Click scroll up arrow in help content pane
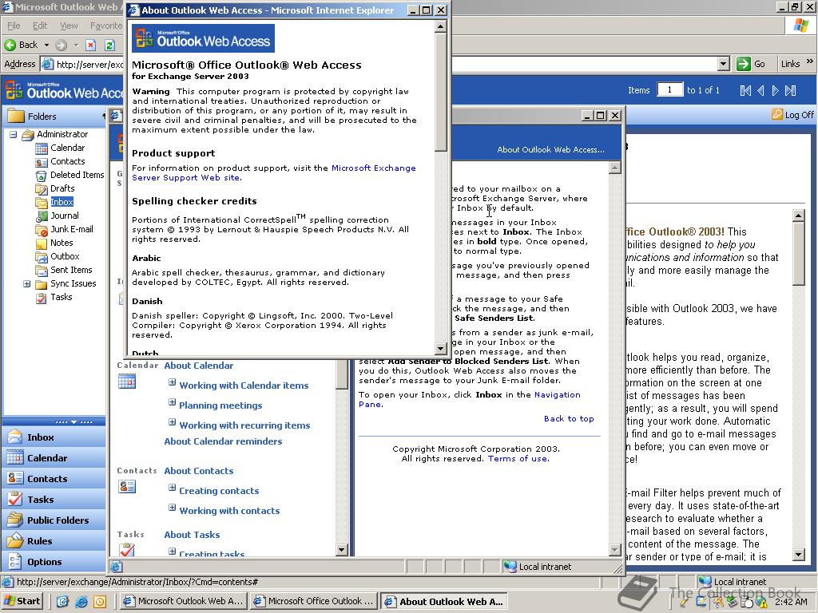Viewport: 818px width, 613px height. click(x=615, y=168)
